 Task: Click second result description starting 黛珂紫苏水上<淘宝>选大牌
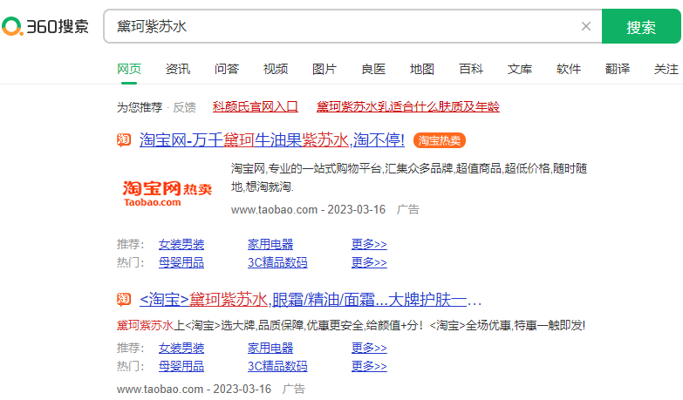[x=351, y=325]
